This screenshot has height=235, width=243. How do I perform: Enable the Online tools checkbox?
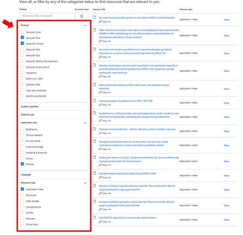(22, 224)
